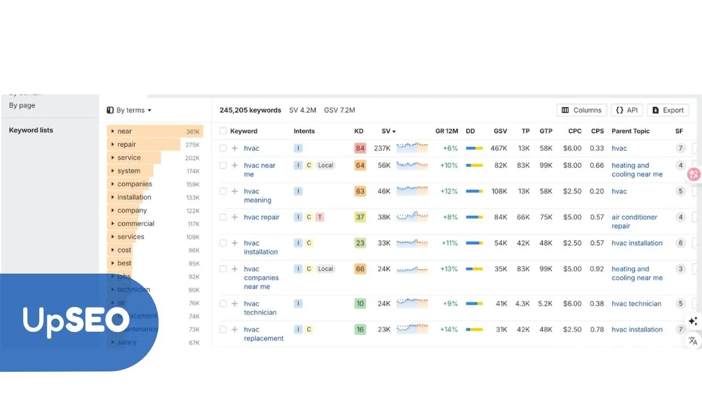Add 'hvac repair' to a list via plus icon
Image resolution: width=702 pixels, height=395 pixels.
point(234,217)
